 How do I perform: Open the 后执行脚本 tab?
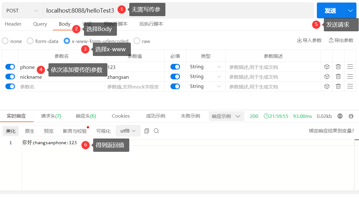tap(151, 24)
